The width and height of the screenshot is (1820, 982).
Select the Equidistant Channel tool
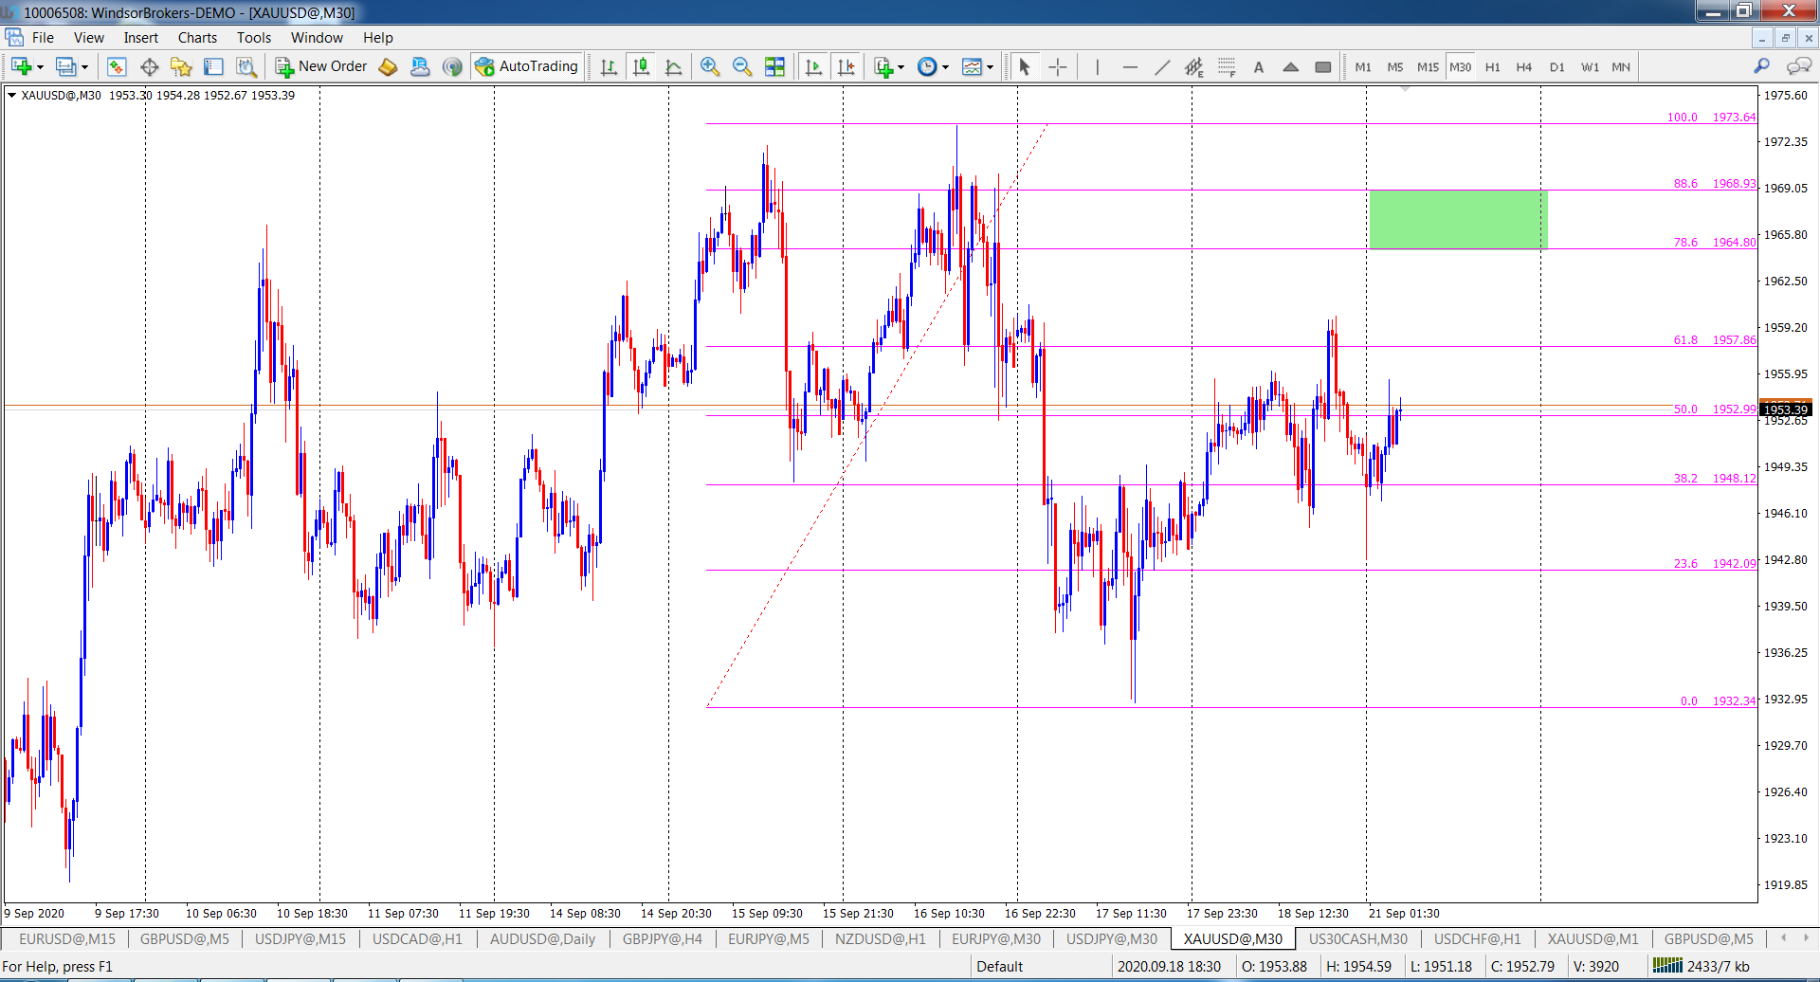1194,66
